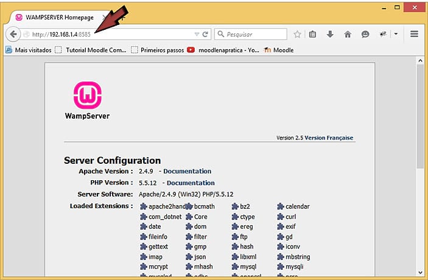Click the Server Configuration heading
The width and height of the screenshot is (428, 280).
pos(112,161)
